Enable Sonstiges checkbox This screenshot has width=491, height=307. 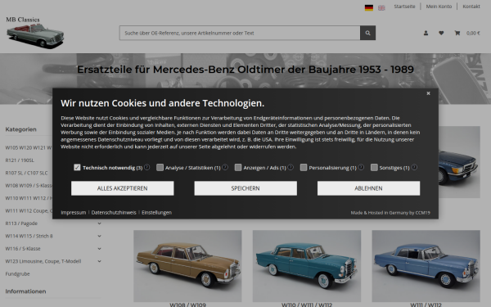click(374, 168)
